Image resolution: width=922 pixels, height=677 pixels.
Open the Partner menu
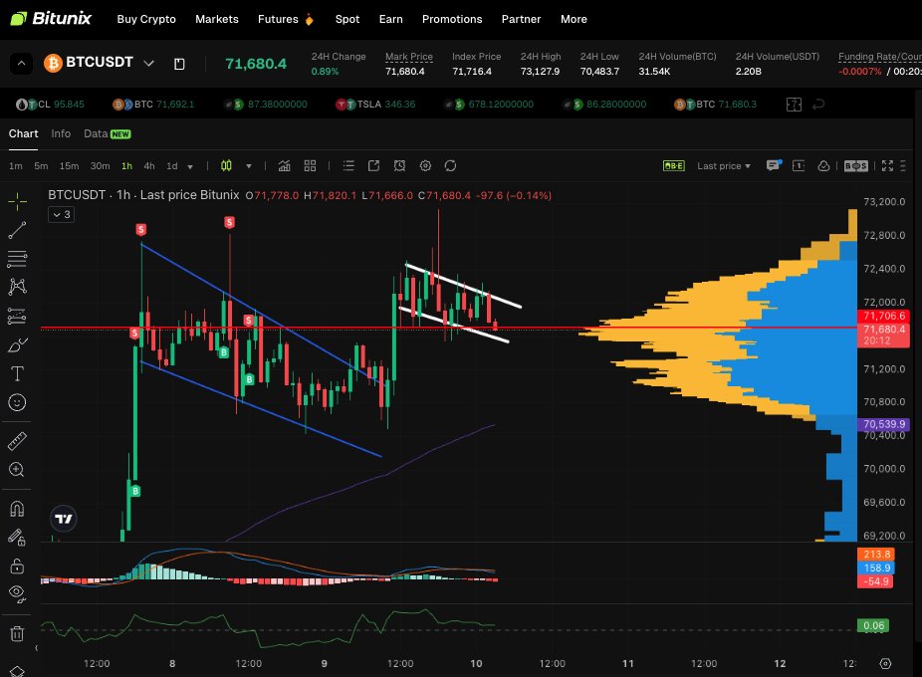tap(521, 19)
